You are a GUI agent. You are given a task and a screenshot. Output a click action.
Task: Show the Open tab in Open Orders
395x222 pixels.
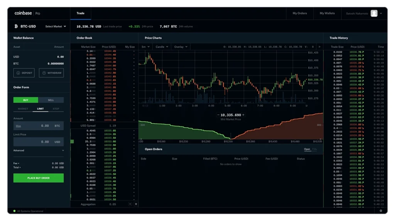tap(307, 149)
